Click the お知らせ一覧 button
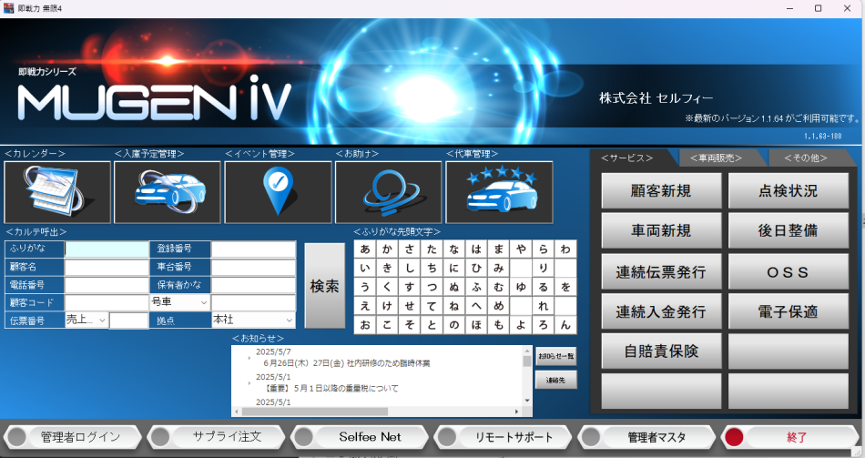The height and width of the screenshot is (458, 865). coord(556,356)
